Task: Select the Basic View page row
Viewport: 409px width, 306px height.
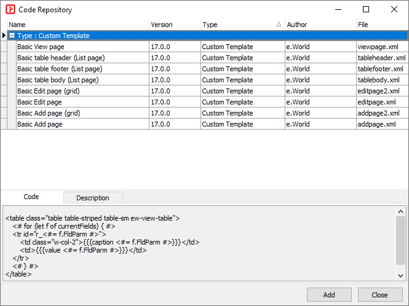Action: [x=41, y=47]
